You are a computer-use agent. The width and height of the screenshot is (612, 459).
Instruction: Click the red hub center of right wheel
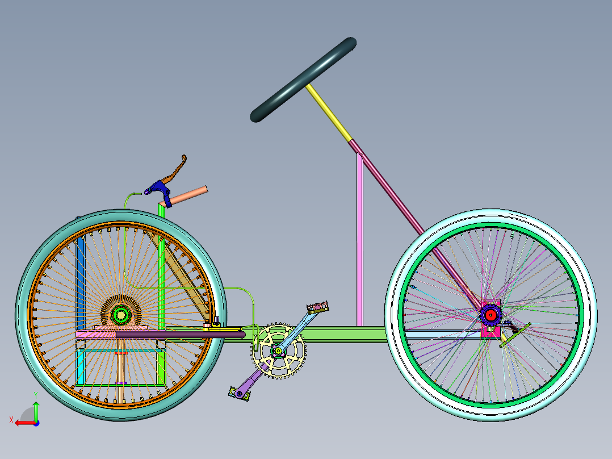[491, 315]
